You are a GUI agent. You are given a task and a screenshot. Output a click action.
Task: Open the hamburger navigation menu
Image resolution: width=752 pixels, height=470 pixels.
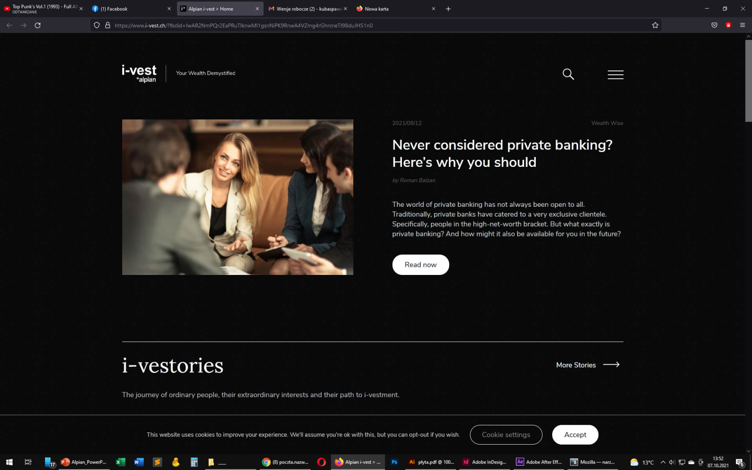615,75
